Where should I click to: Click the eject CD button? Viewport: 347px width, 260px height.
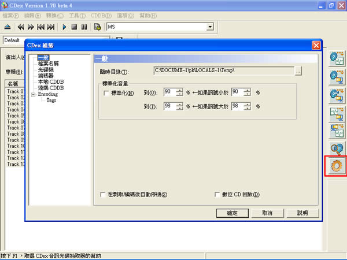pos(8,27)
